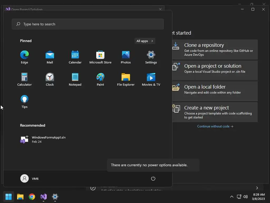Click the Open a project or solution icon
The width and height of the screenshot is (270, 203).
pyautogui.click(x=176, y=66)
